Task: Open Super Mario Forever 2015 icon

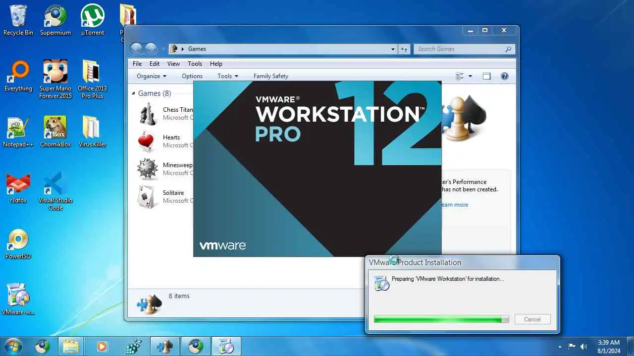Action: (55, 79)
